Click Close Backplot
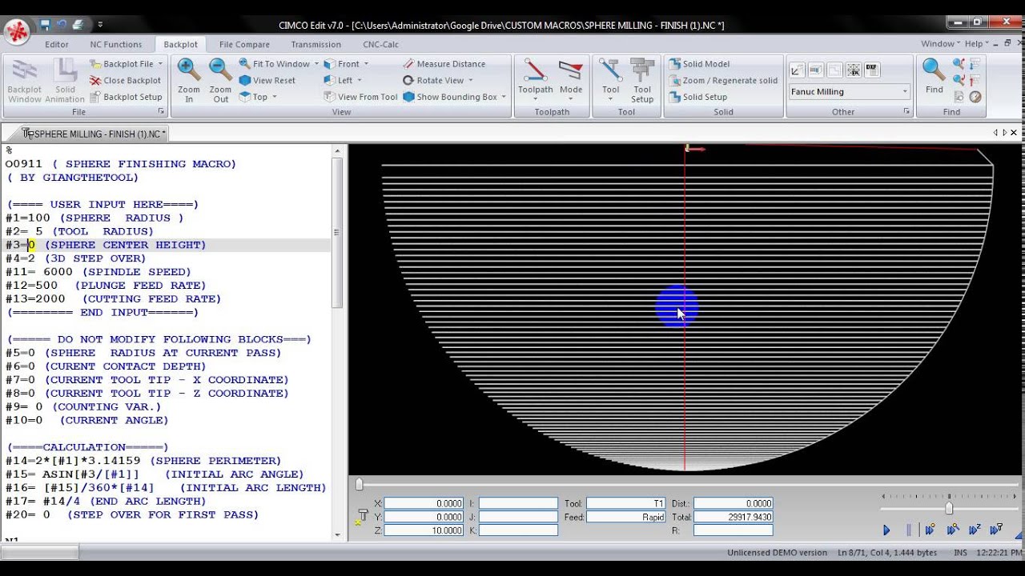Image resolution: width=1025 pixels, height=576 pixels. pos(125,80)
